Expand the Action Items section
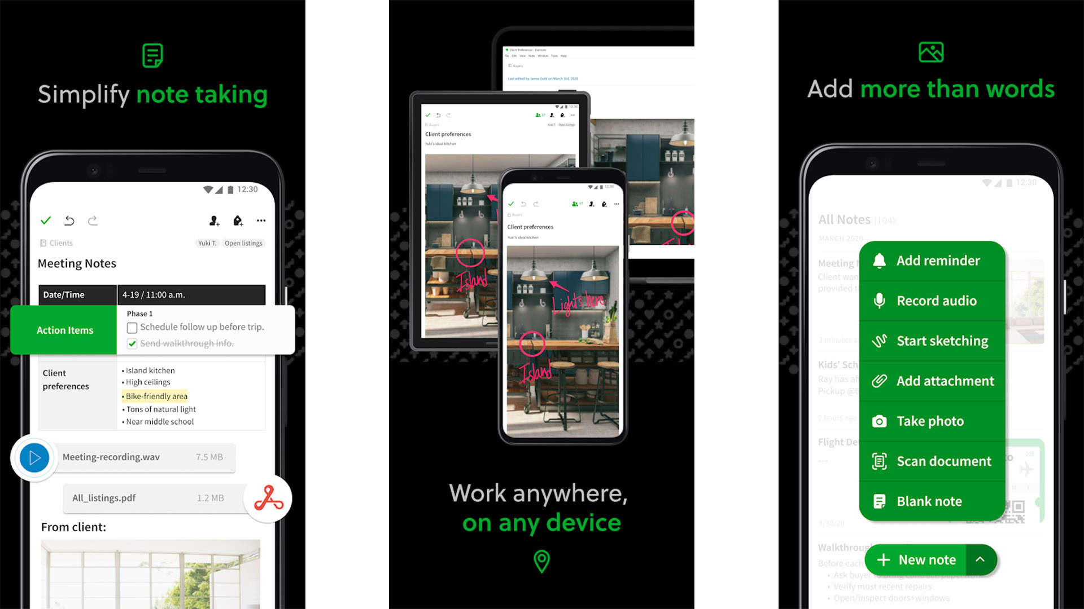This screenshot has height=609, width=1084. (65, 329)
